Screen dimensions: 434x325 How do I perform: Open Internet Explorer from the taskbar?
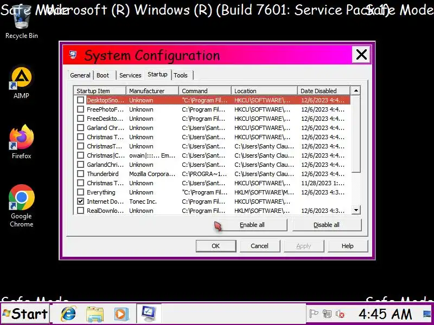[69, 314]
